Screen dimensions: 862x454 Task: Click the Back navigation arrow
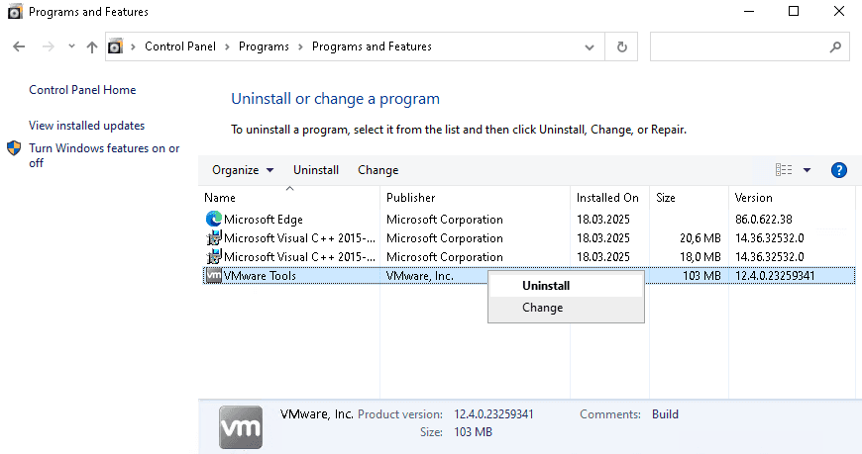19,46
